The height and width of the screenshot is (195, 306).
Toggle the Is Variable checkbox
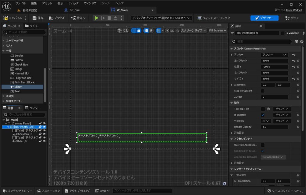click(x=283, y=33)
